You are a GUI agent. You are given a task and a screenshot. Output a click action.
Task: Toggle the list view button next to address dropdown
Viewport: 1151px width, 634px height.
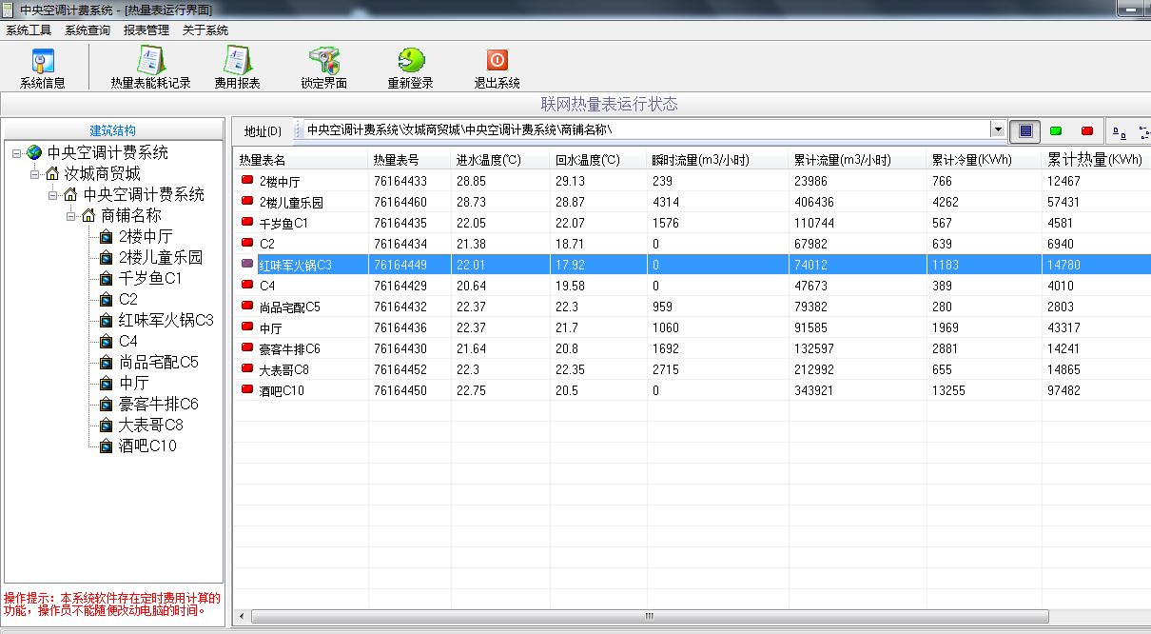coord(1024,129)
